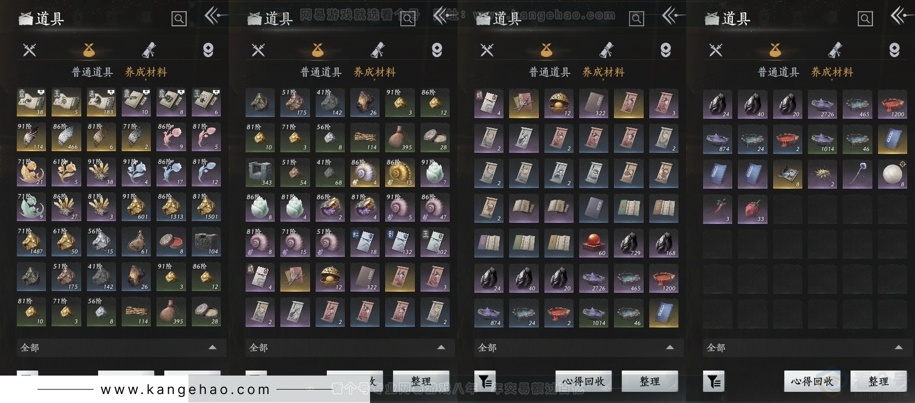Open search in the fourth inventory panel
915x403 pixels.
[865, 19]
